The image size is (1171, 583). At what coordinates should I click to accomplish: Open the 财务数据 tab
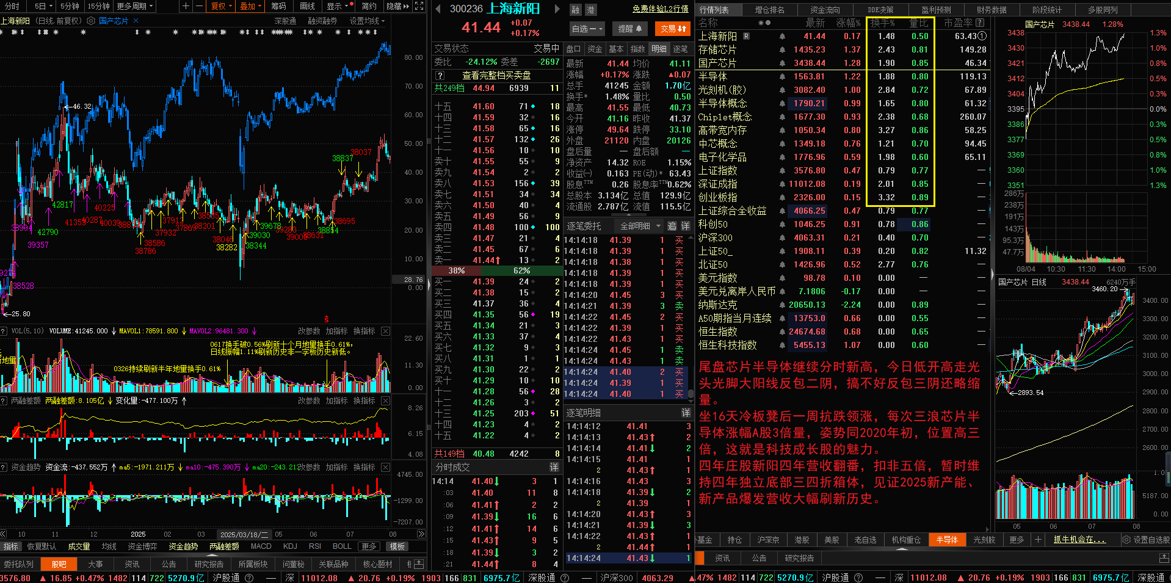click(992, 10)
